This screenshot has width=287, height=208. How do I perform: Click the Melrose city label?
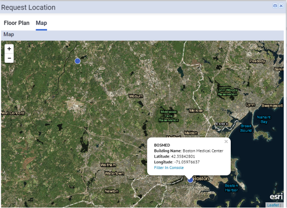[x=196, y=111]
